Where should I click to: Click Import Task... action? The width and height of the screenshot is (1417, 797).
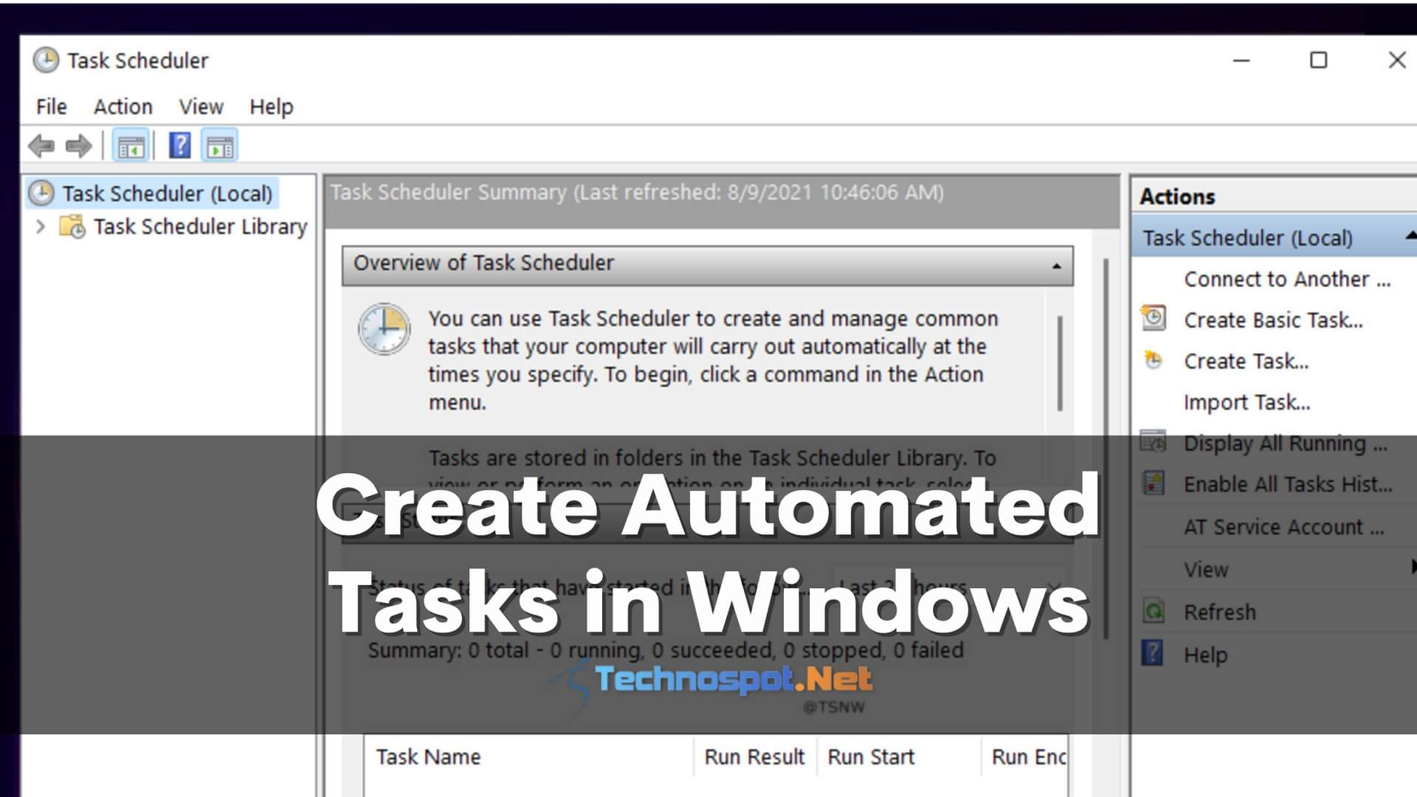tap(1247, 402)
